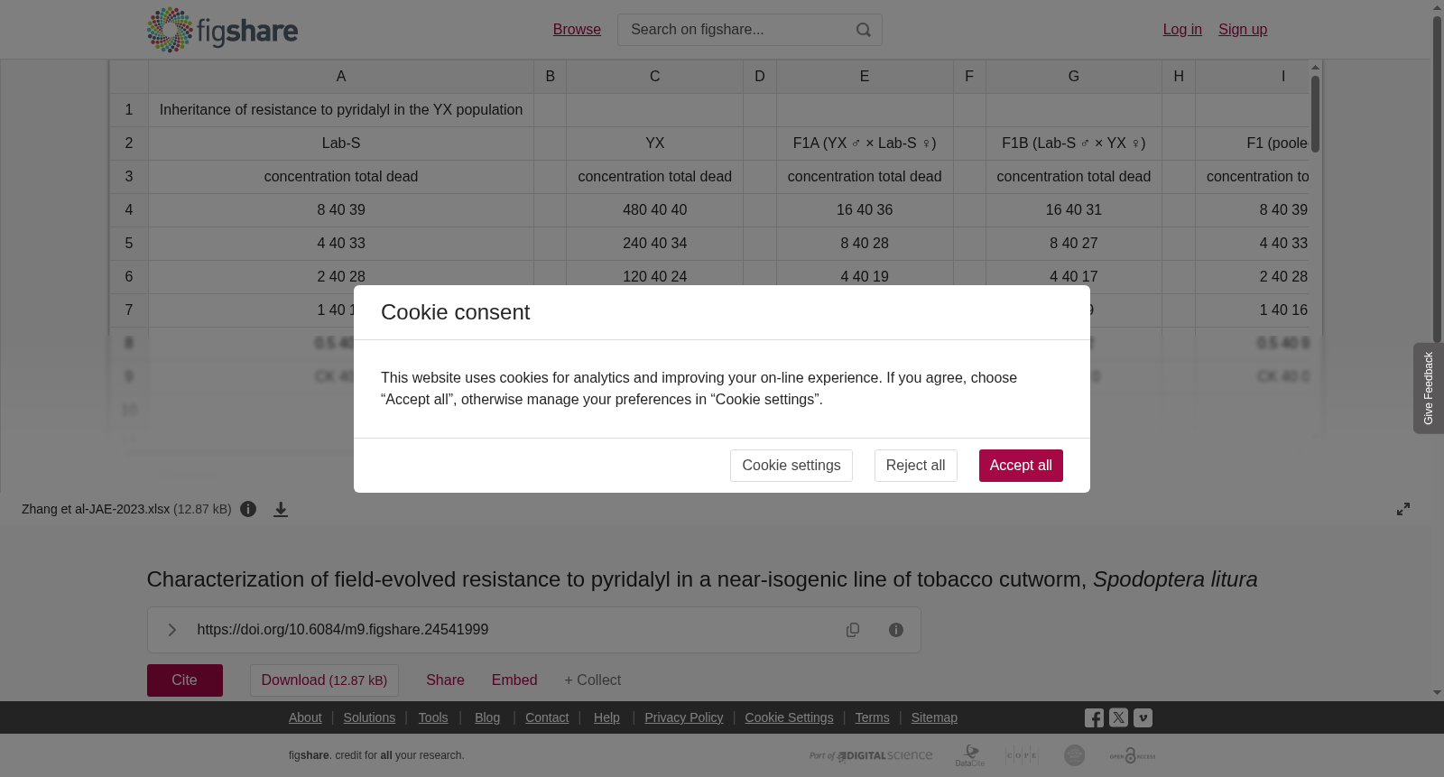Open figshare Facebook page
This screenshot has width=1444, height=777.
[1094, 717]
